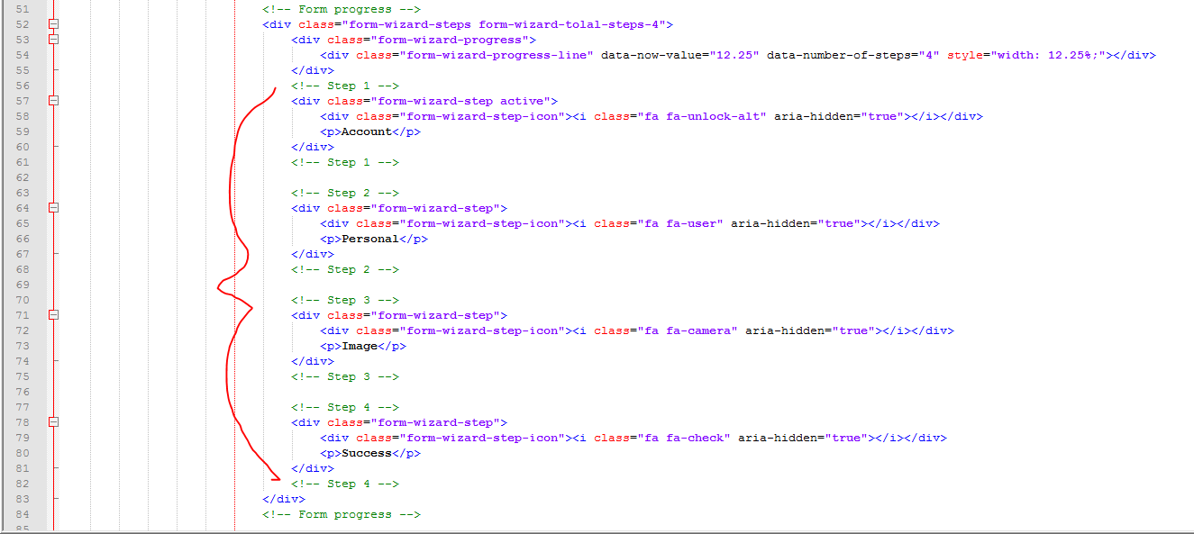Click "form-wizard-step-icon" class on line 65
Screen dimensions: 1194x534
pos(481,223)
